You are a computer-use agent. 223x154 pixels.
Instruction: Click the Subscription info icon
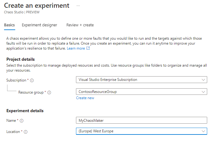(x=32, y=80)
